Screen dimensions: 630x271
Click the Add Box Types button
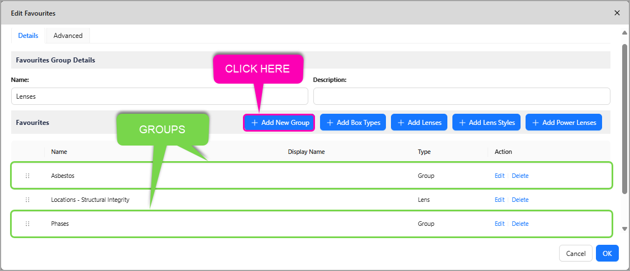(x=353, y=123)
